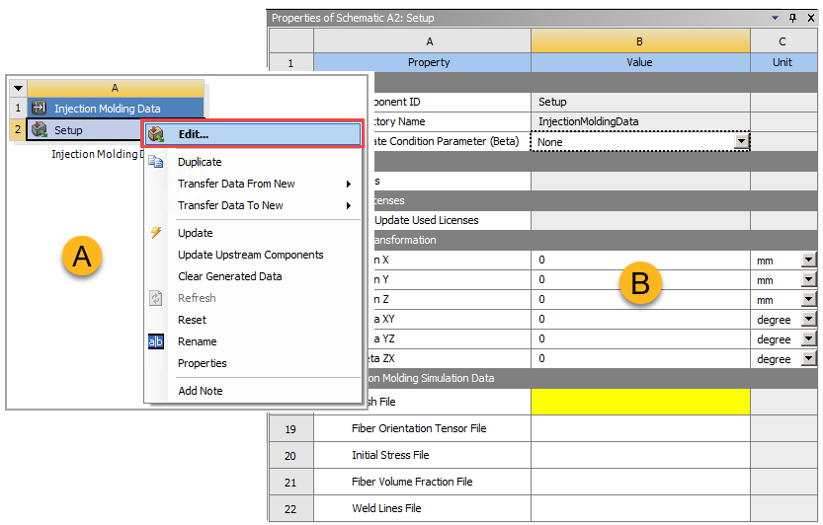Click the Fiber Volume Fraction File value cell
Viewport: 823px width, 525px height.
point(640,482)
